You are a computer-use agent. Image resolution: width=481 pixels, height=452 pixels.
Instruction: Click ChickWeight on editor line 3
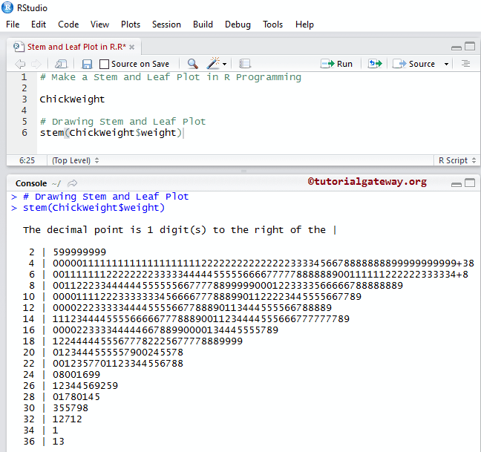[72, 99]
